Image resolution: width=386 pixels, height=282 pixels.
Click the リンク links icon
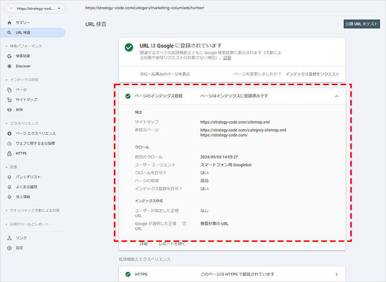[10, 238]
